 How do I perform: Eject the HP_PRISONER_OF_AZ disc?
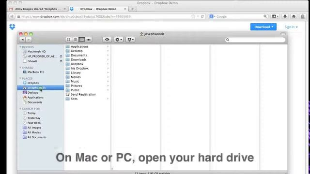[61, 57]
